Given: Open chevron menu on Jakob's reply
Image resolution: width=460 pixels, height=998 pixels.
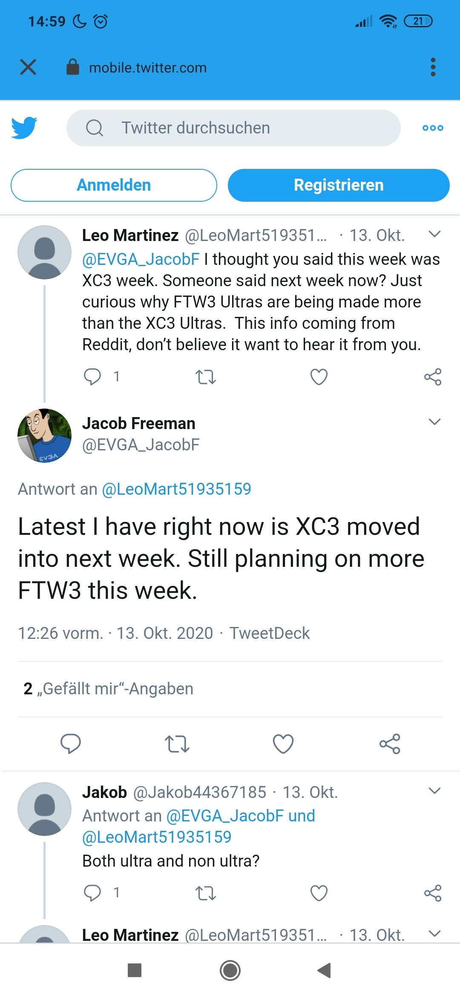Looking at the screenshot, I should click(x=434, y=791).
